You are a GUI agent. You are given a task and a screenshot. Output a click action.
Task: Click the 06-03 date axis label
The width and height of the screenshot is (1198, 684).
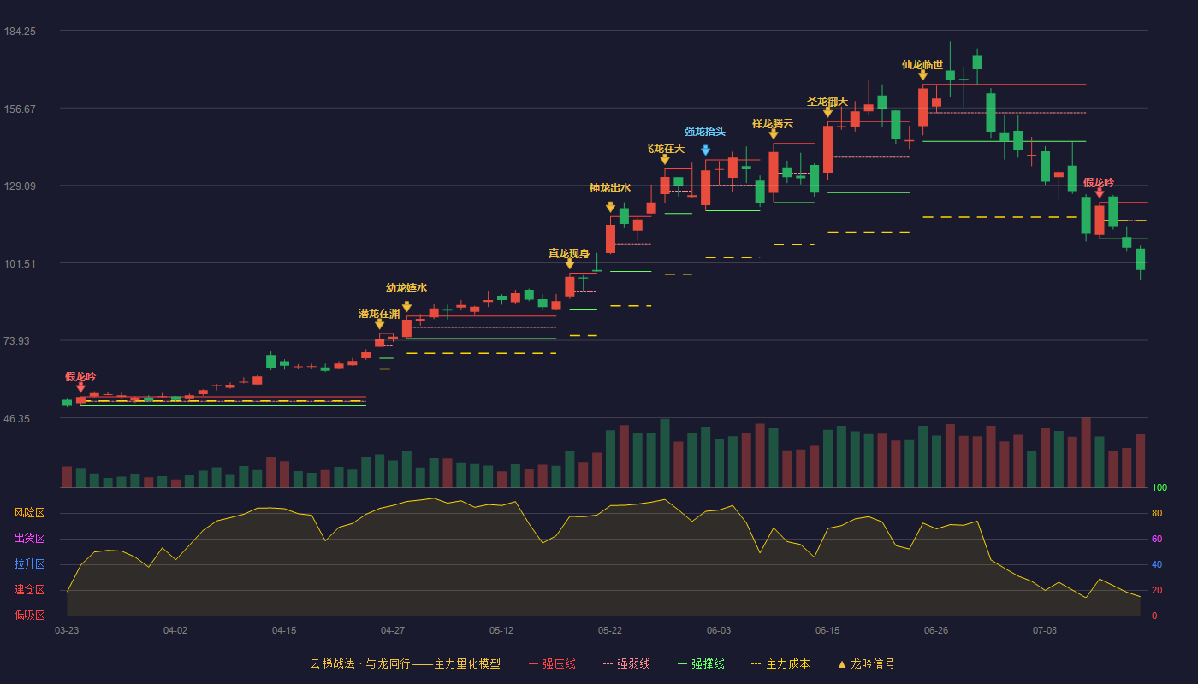click(719, 630)
